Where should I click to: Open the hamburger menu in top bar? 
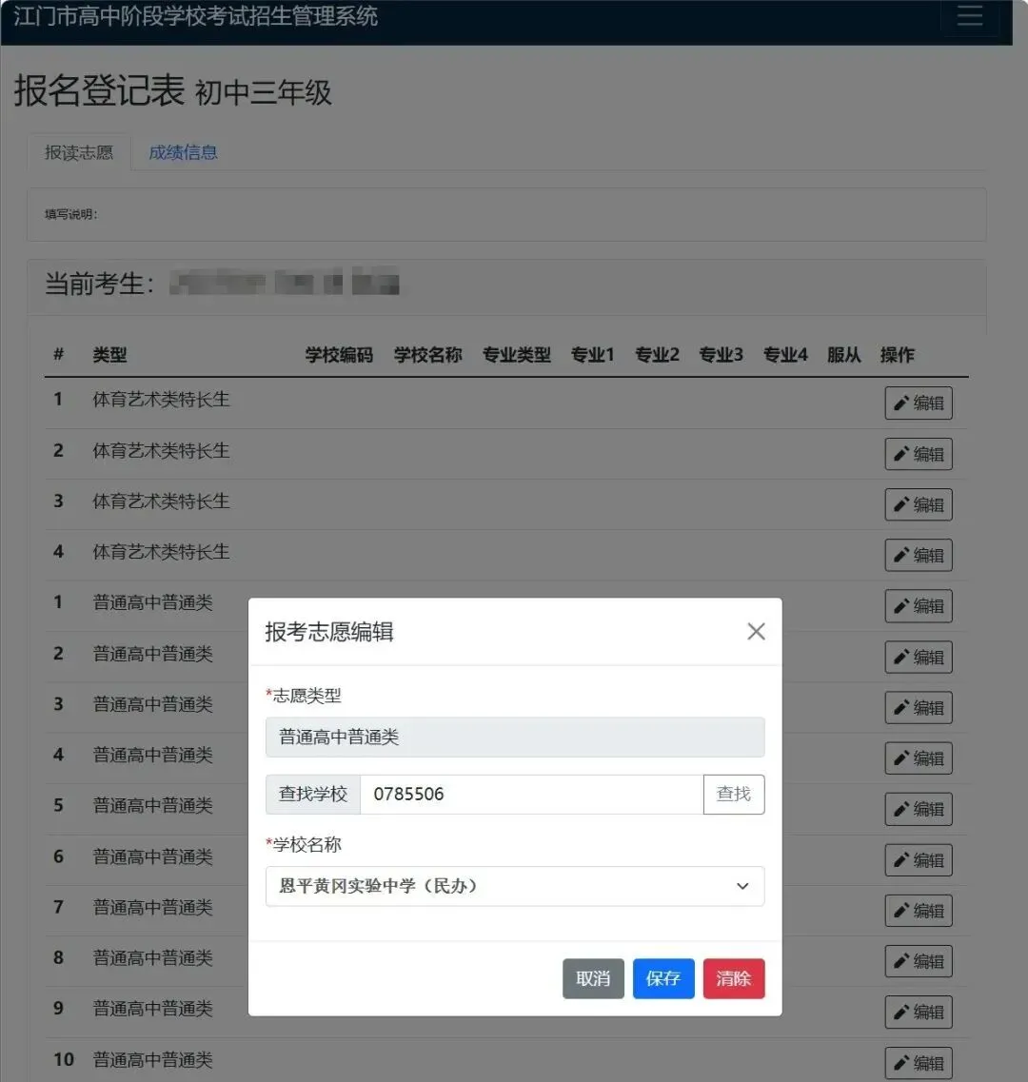pos(969,15)
